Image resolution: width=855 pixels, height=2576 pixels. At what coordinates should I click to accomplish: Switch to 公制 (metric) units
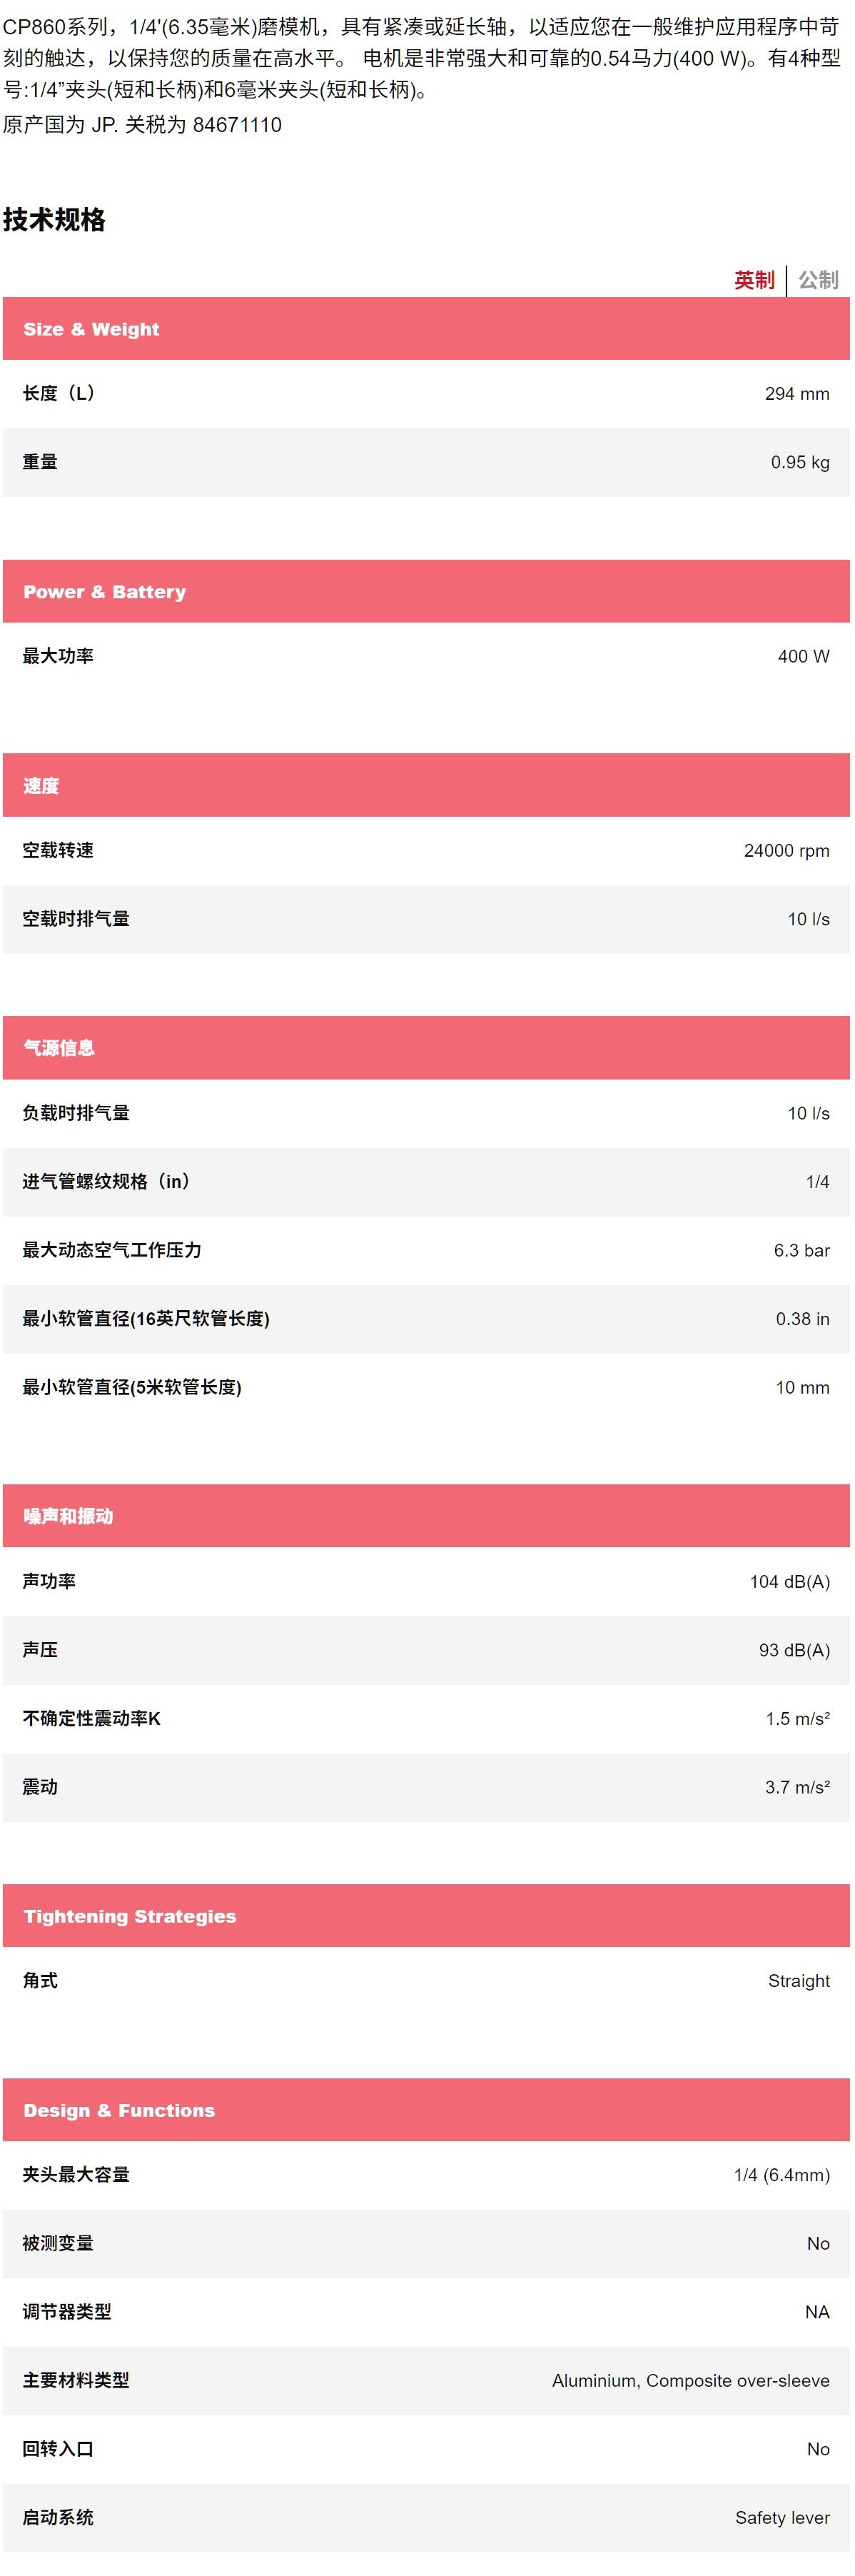(x=818, y=280)
